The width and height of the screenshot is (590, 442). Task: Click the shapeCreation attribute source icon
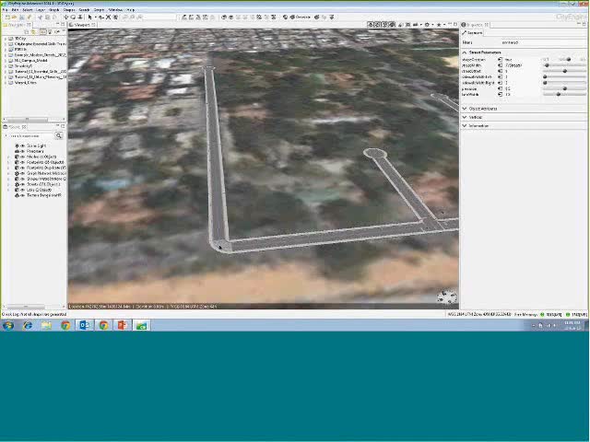(500, 59)
